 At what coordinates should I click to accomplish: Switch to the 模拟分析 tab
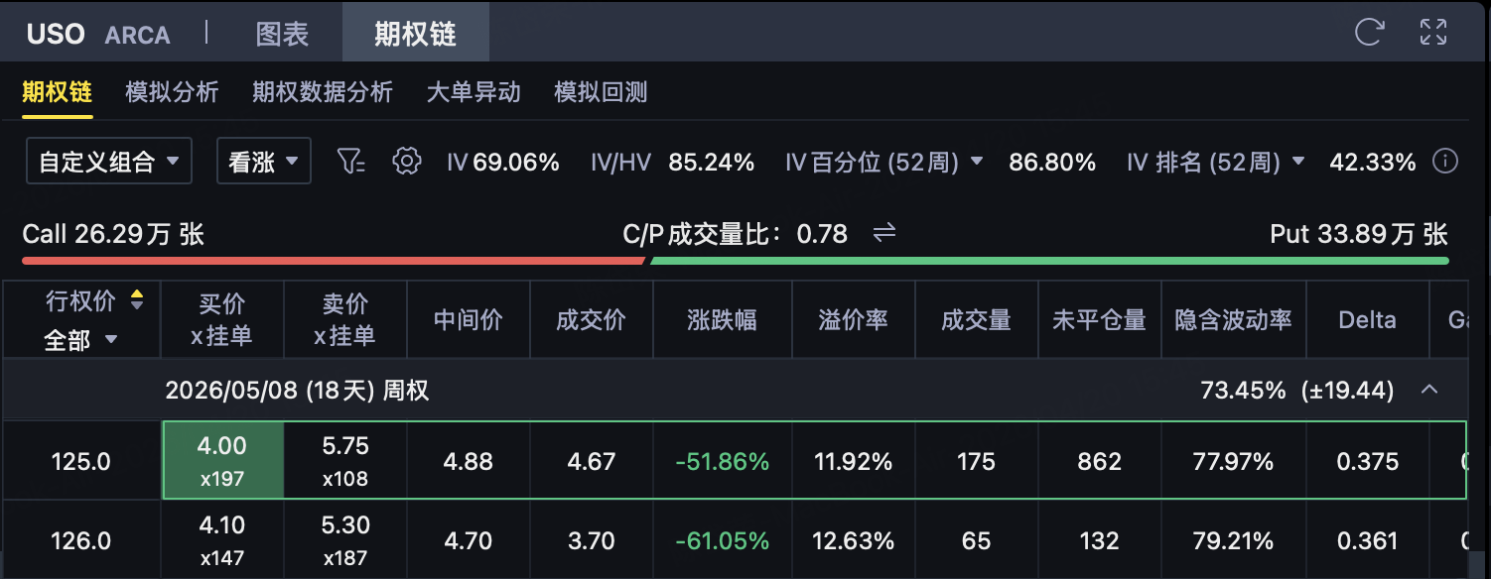point(172,93)
